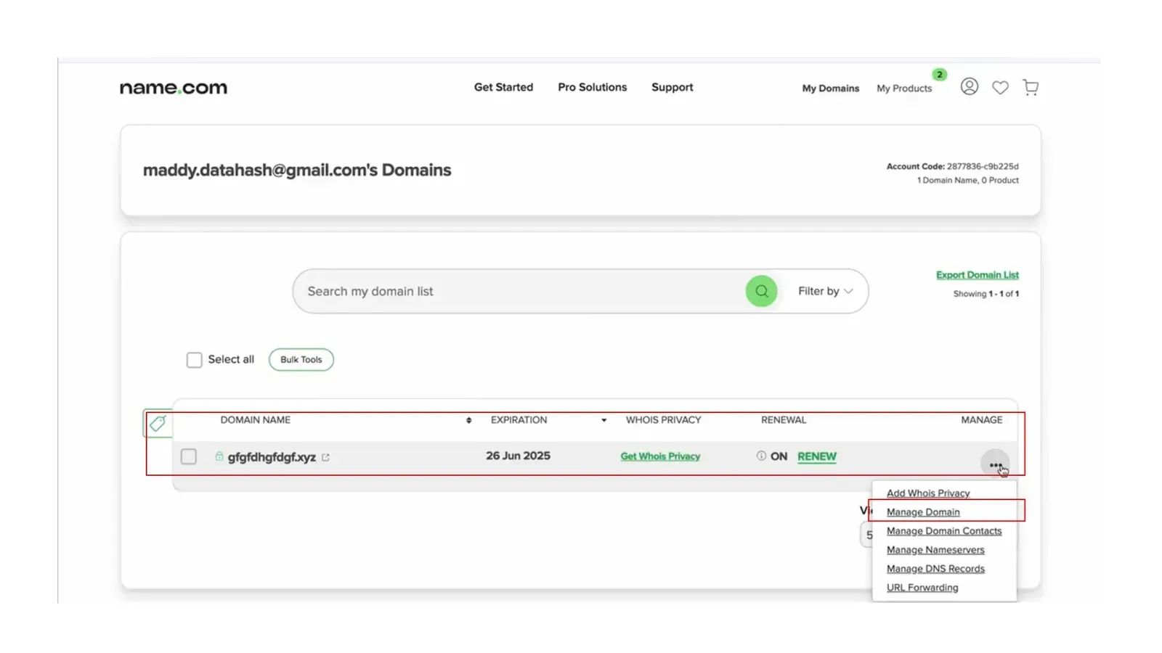Select Manage DNS Records option
Screen dimensions: 1162x653
tap(935, 569)
